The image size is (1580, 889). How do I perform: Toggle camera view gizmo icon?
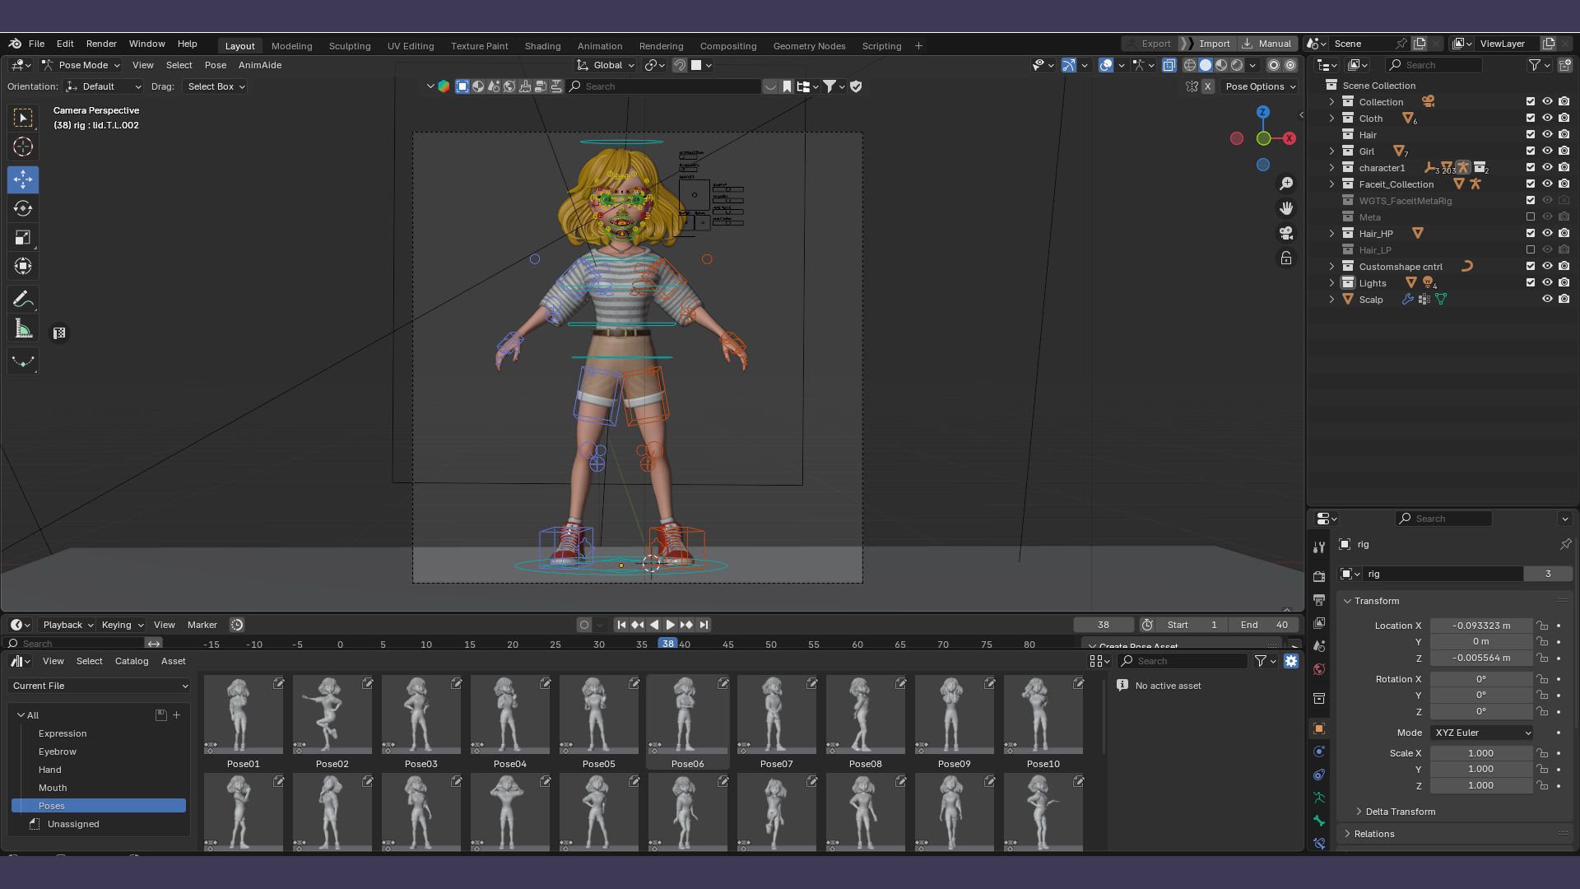point(1286,233)
